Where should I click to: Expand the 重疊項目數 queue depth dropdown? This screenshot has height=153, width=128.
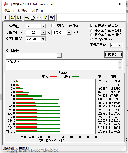(x=120, y=45)
